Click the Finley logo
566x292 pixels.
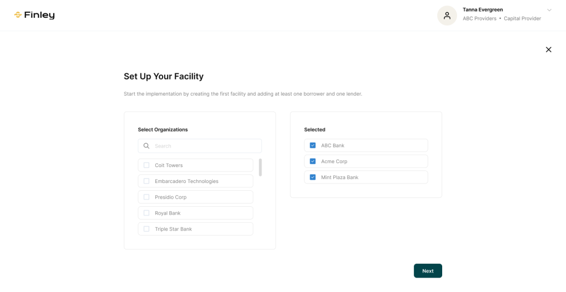point(34,15)
